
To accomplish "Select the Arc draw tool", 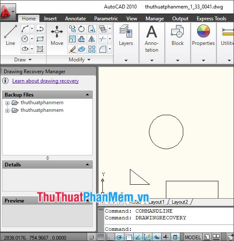I will pyautogui.click(x=25, y=29).
